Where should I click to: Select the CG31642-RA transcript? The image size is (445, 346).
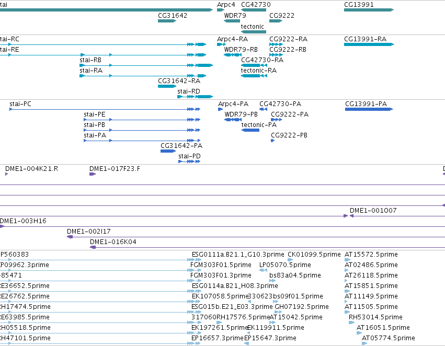click(167, 86)
